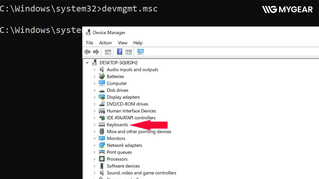Click the Software devices category icon

pos(102,166)
